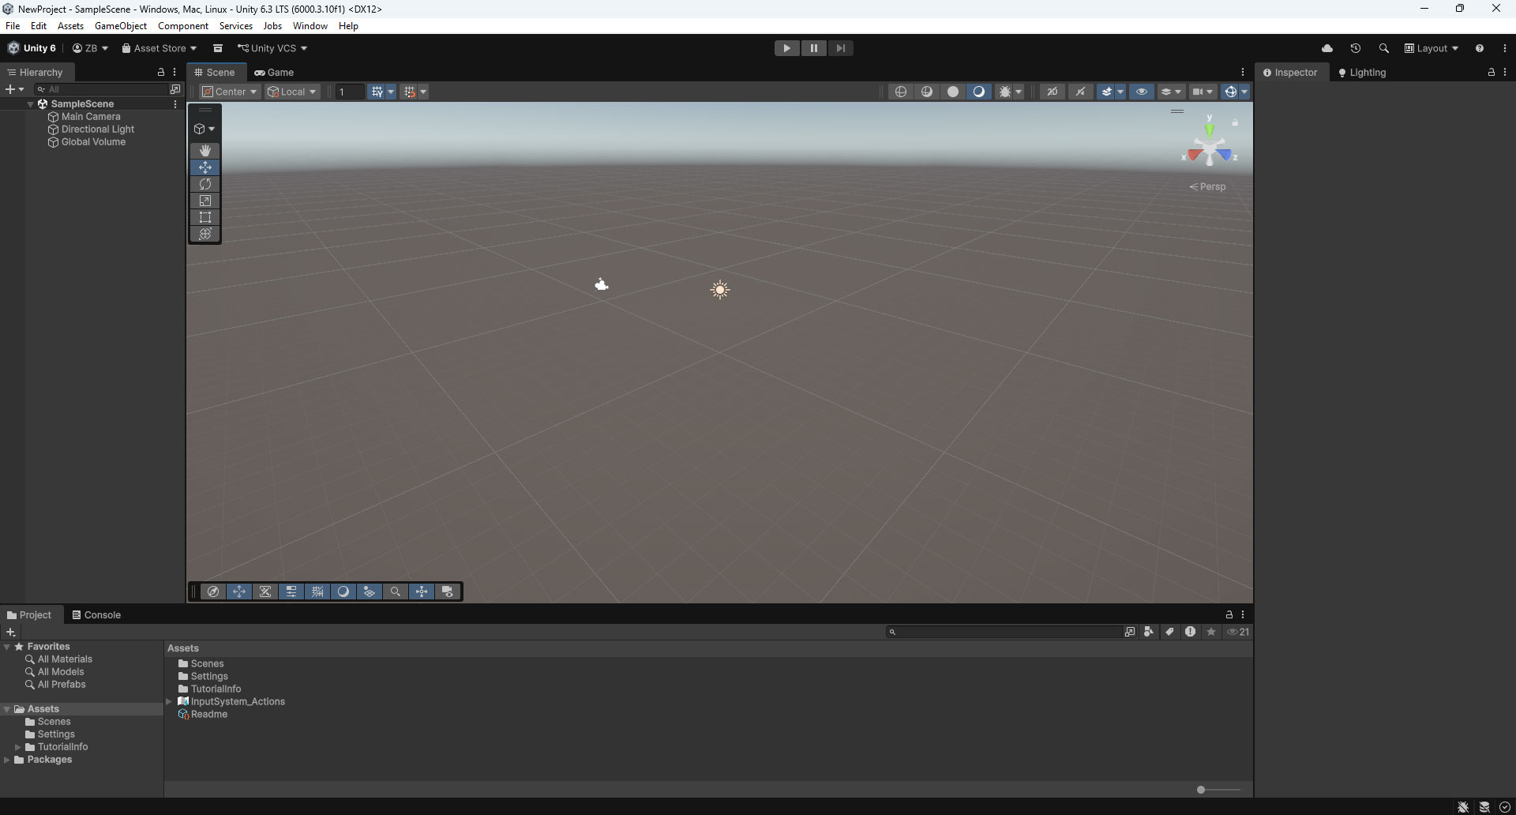
Task: Open the search magnifier in the Scene overlay
Action: [x=395, y=591]
